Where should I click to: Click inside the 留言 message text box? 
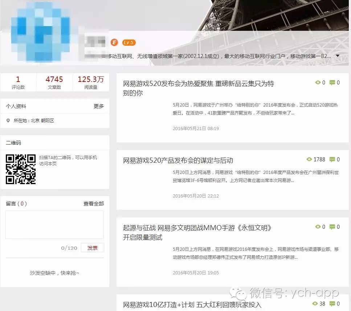coord(54,225)
